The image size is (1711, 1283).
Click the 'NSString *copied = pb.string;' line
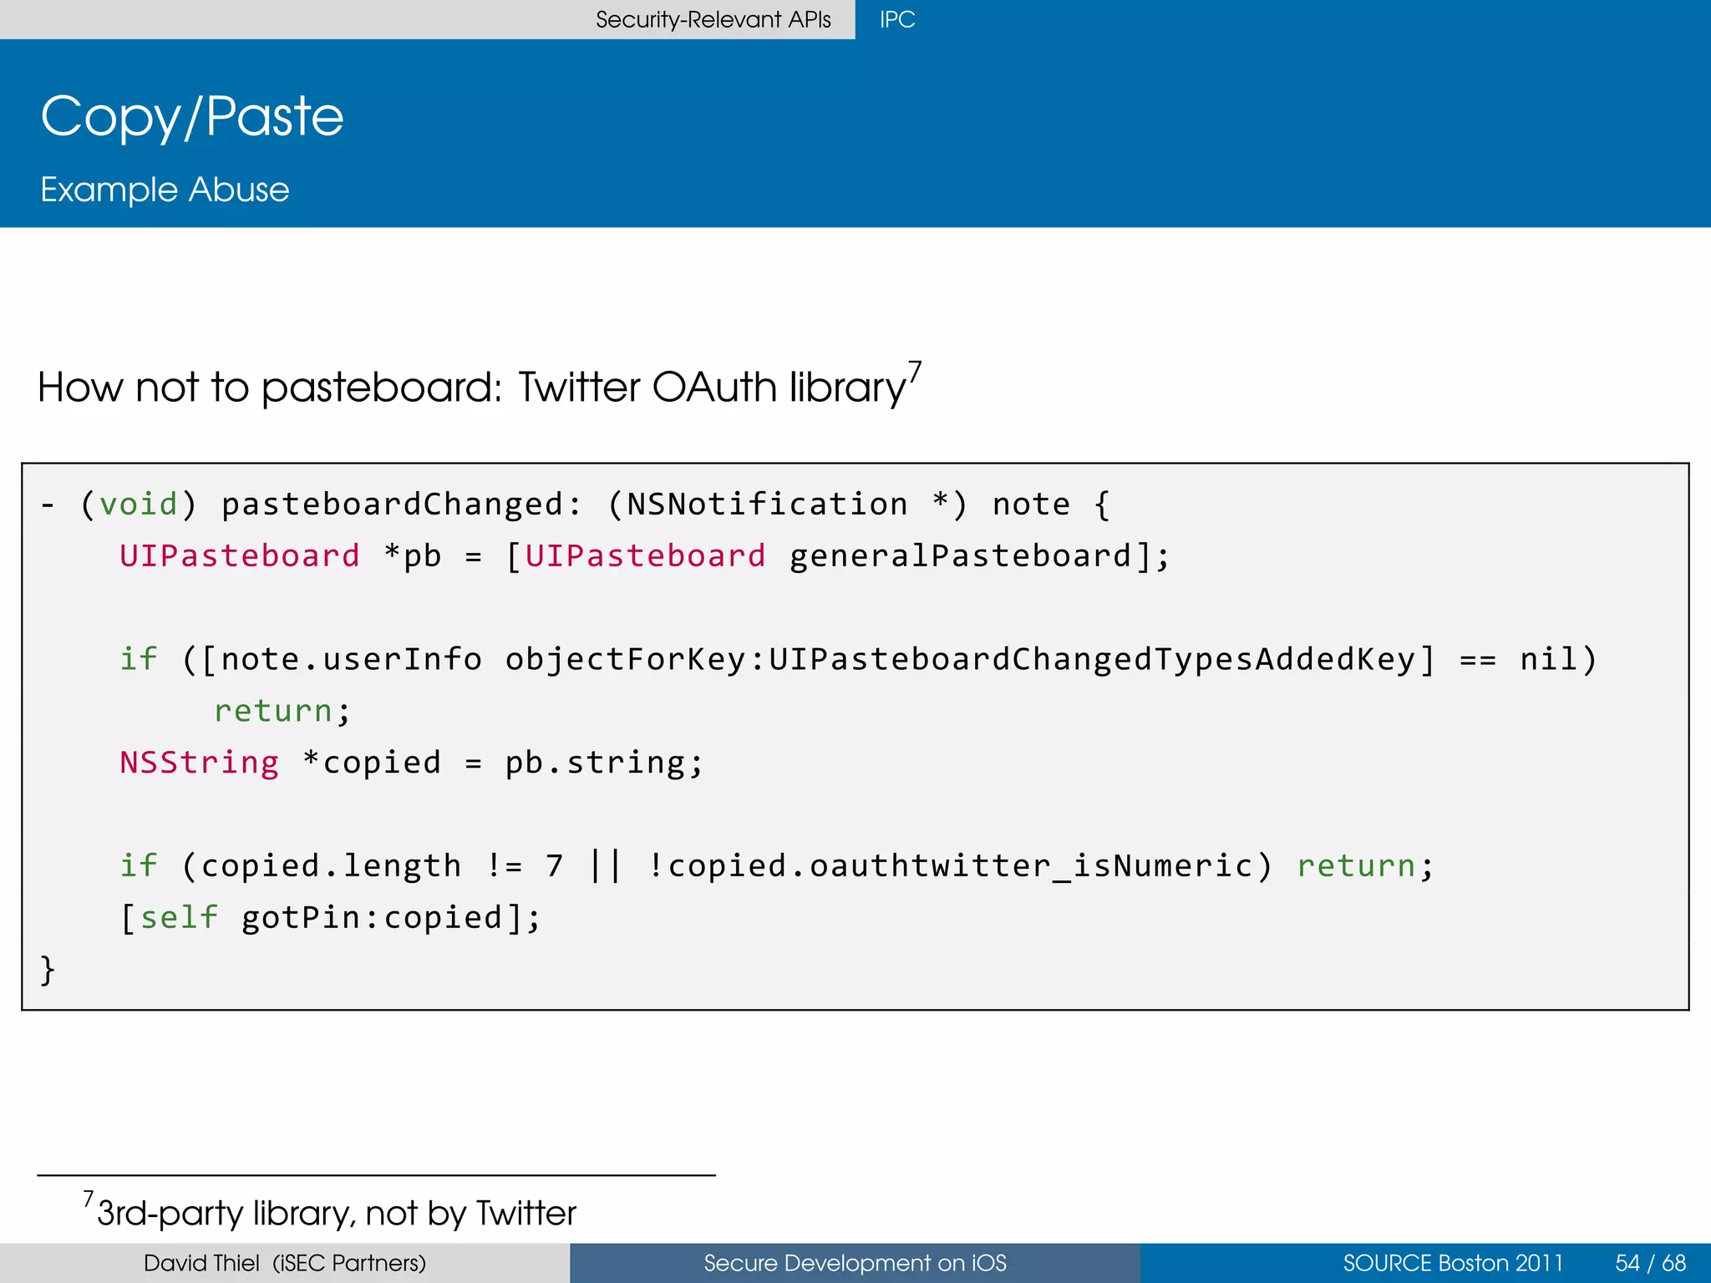point(412,763)
